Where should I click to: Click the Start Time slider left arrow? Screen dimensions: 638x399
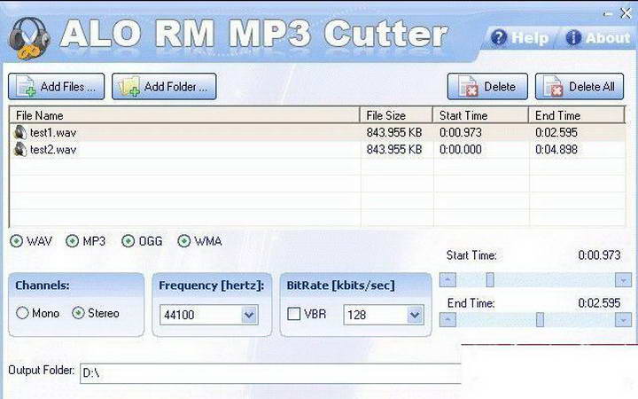tap(448, 279)
